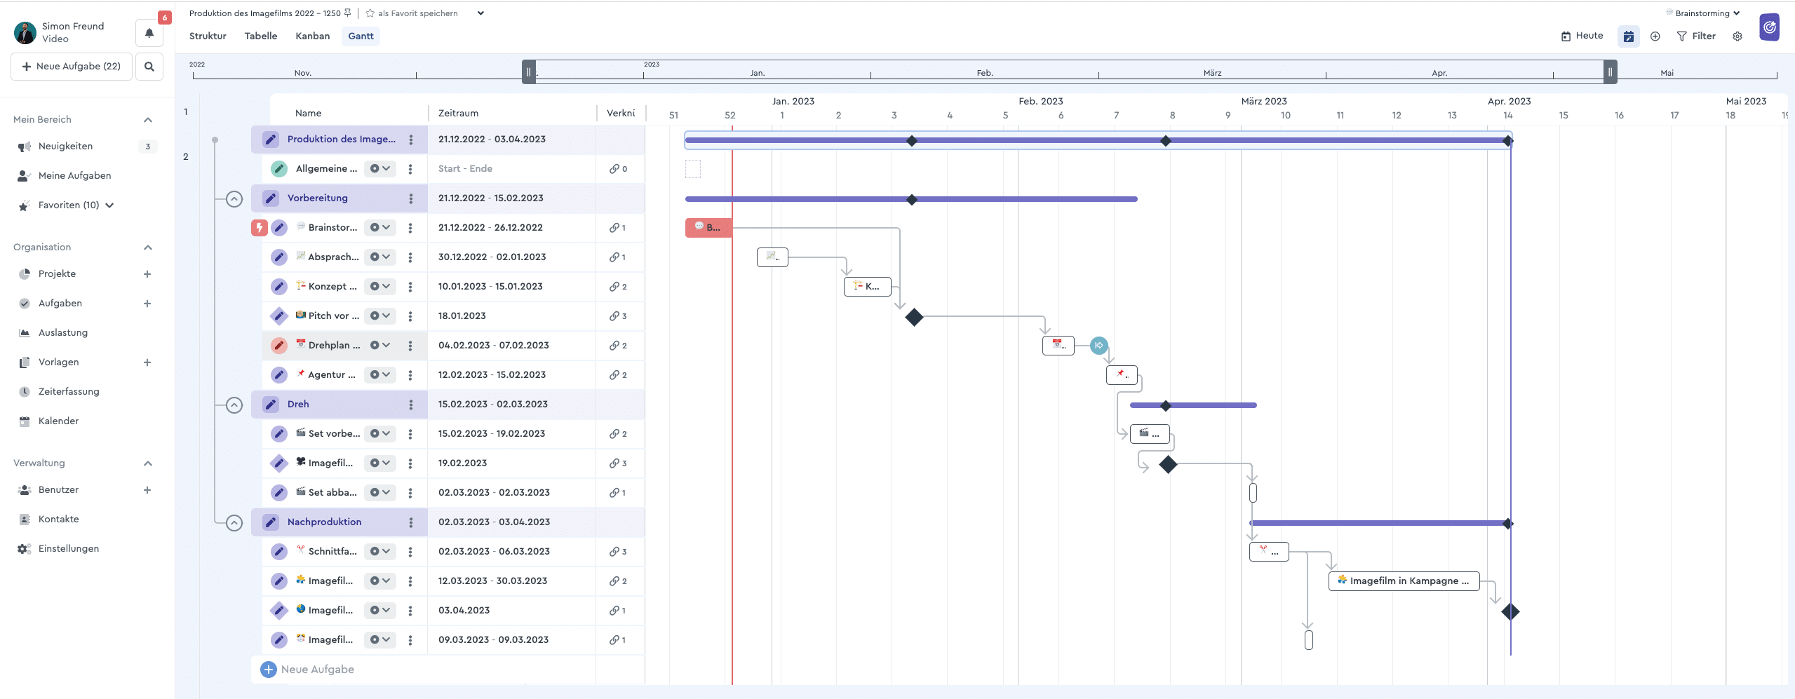
Task: Click the red Brainstorming Gantt bar
Action: click(708, 228)
